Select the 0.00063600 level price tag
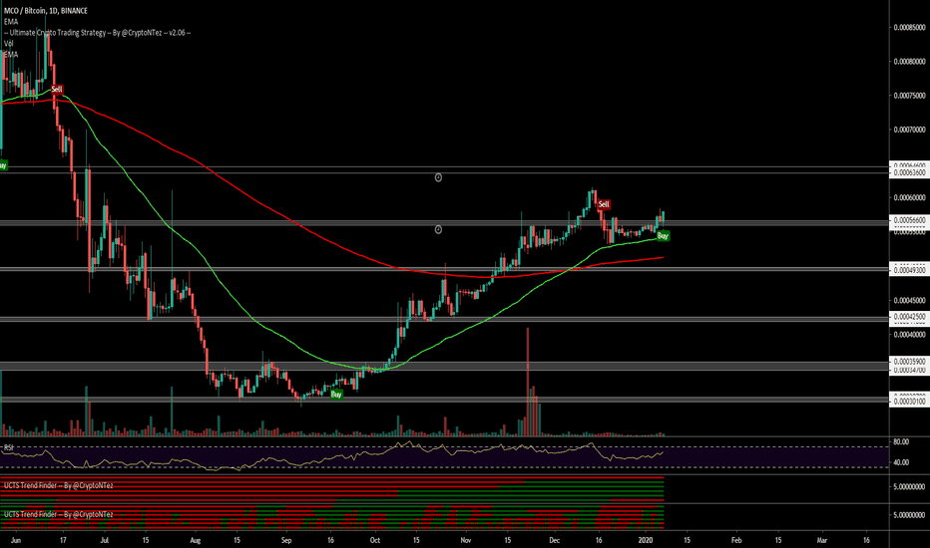Viewport: 930px width, 548px height. [x=910, y=173]
